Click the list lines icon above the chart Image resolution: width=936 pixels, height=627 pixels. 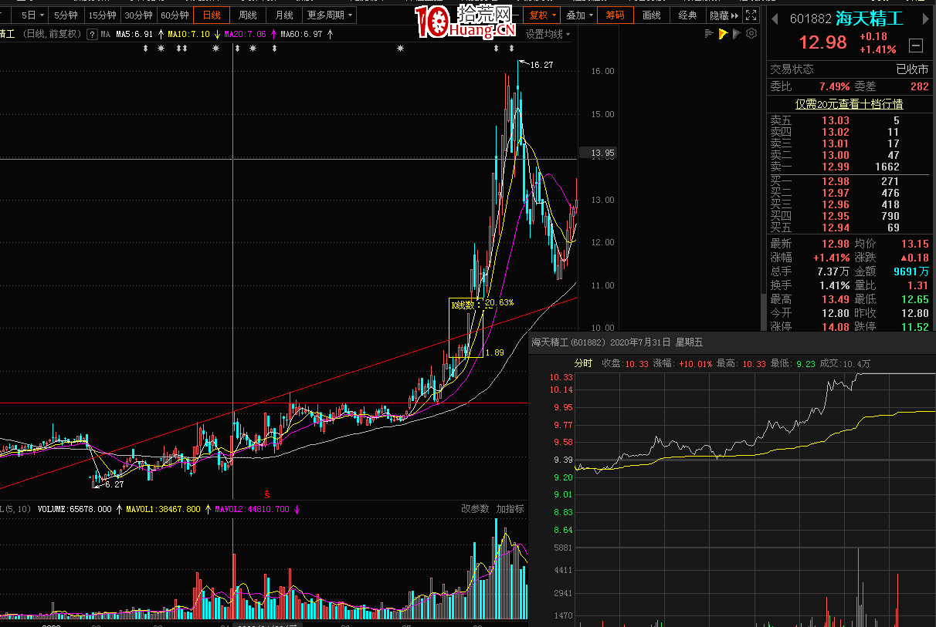[x=709, y=34]
